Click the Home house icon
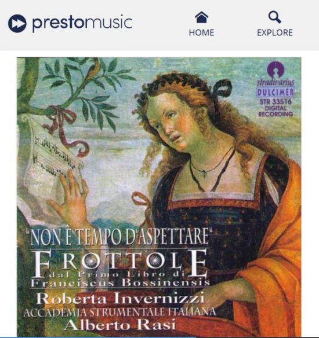319x338 pixels. pyautogui.click(x=201, y=17)
